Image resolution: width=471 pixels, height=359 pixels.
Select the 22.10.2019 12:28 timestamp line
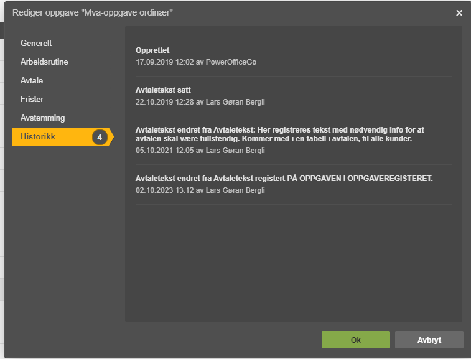pyautogui.click(x=200, y=102)
